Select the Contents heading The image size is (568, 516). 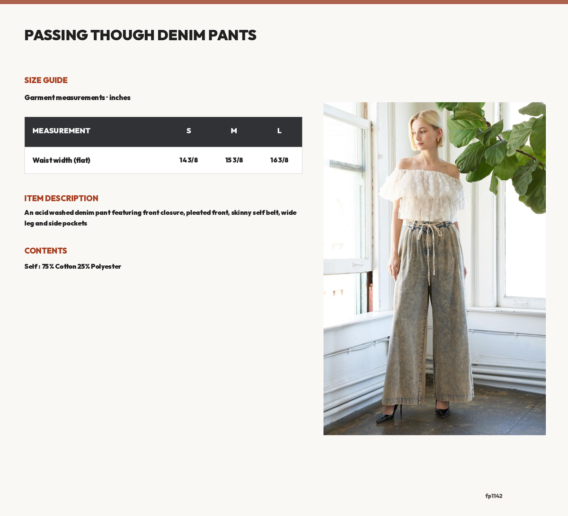click(46, 251)
